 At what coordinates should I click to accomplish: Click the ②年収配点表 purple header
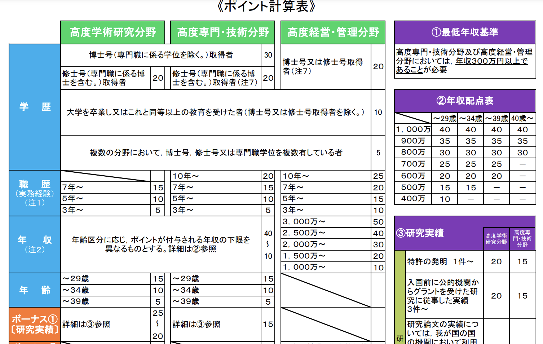tap(465, 101)
